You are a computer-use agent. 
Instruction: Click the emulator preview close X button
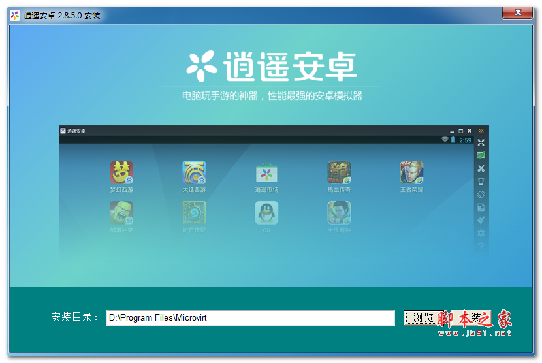point(470,131)
